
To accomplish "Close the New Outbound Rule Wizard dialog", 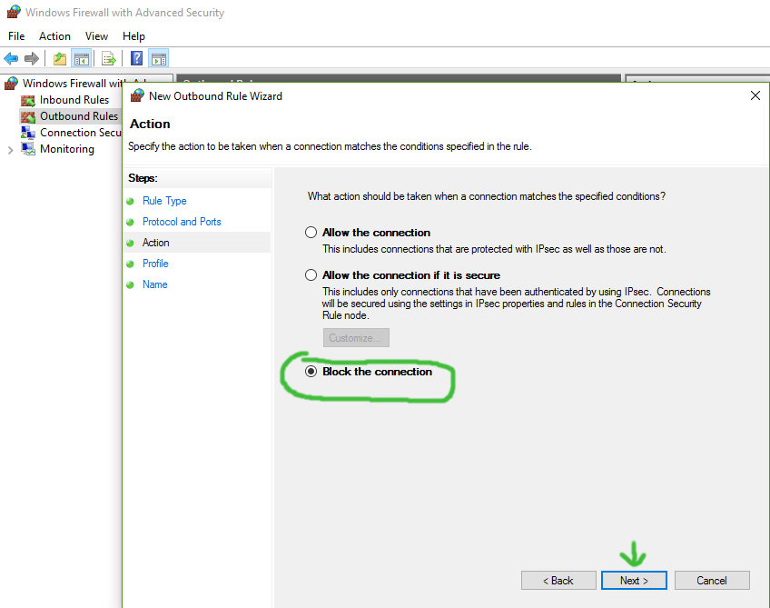I will (x=755, y=95).
